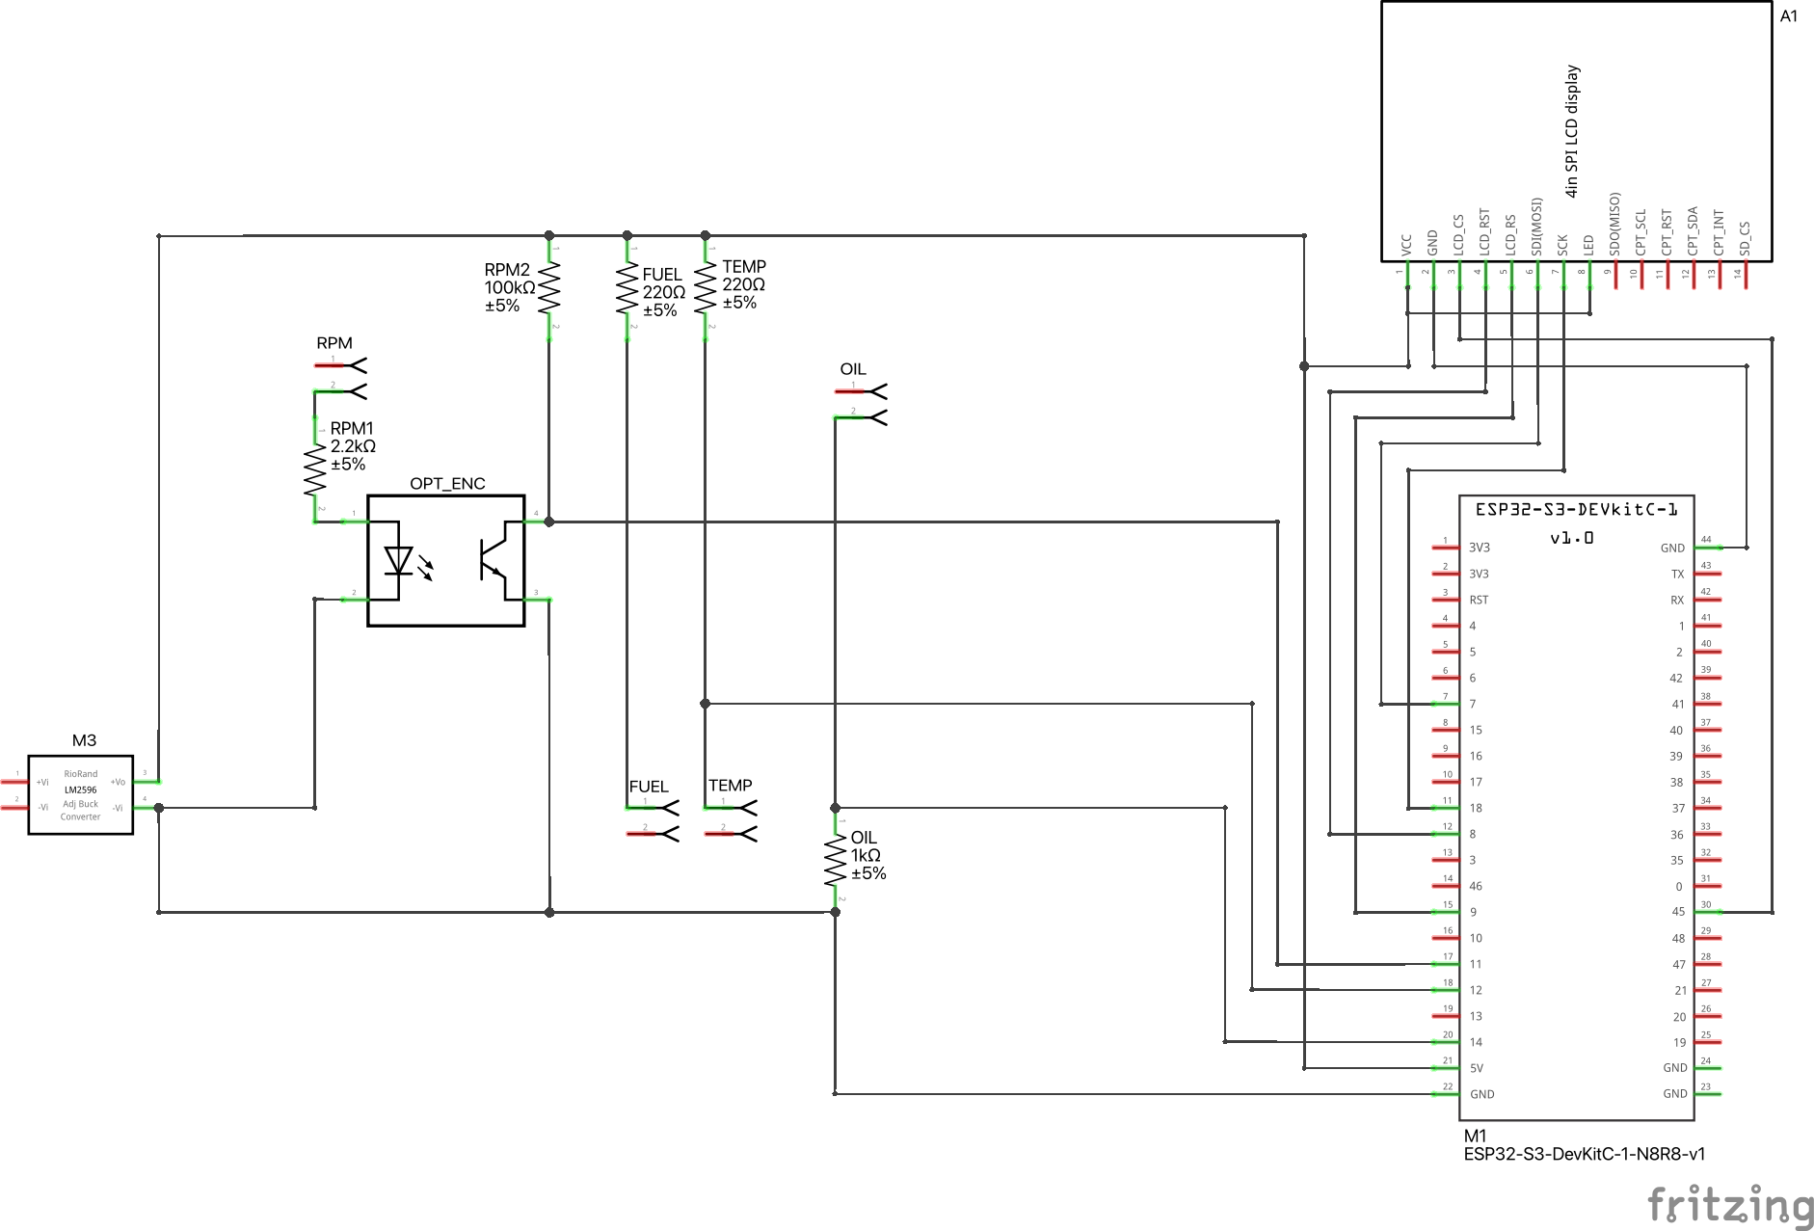Click the 'v1.0' version text
The width and height of the screenshot is (1814, 1231).
(x=1571, y=538)
